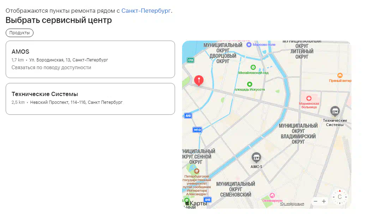Screen dimensions: 367x214
Task: Click the Муниципальный округ Владимирский округ label
Action: click(x=298, y=134)
